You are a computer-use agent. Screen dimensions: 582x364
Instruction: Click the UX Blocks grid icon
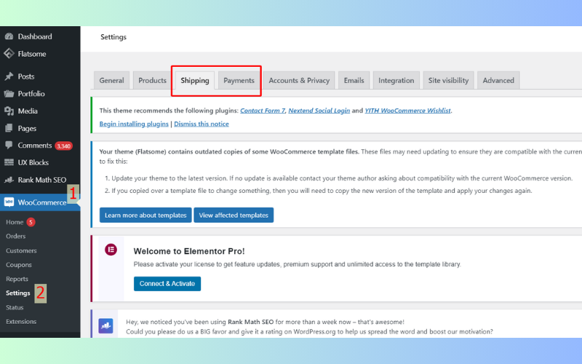tap(9, 162)
